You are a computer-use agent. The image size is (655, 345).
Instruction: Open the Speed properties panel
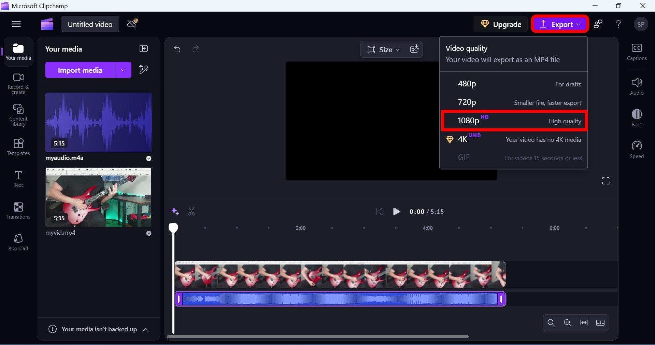637,150
